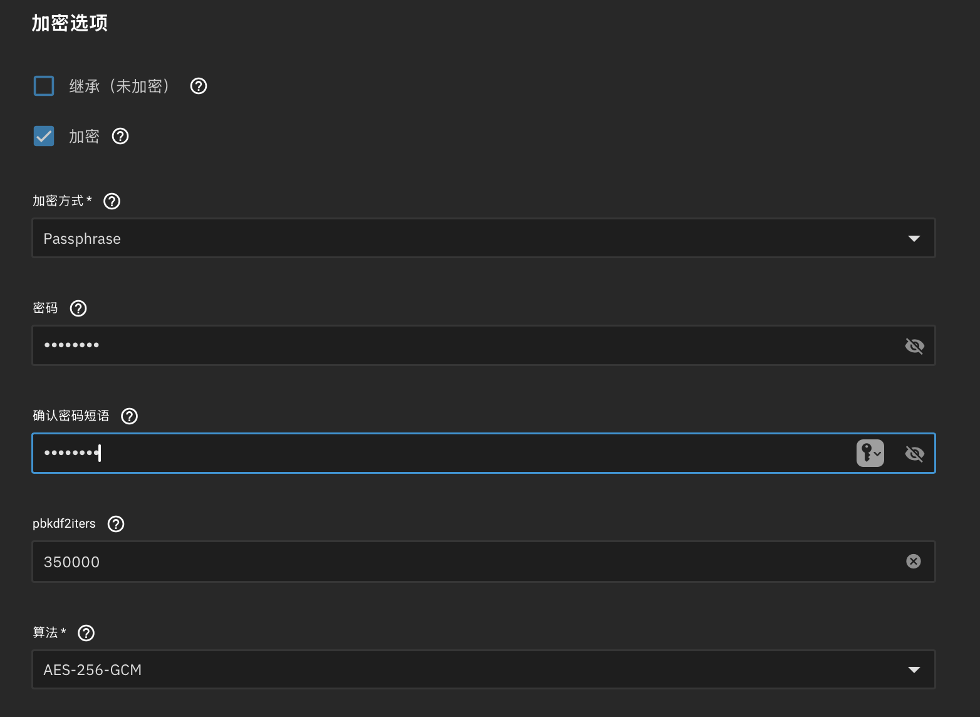This screenshot has height=717, width=980.
Task: Open help for the pbkdf2iters field
Action: coord(115,523)
